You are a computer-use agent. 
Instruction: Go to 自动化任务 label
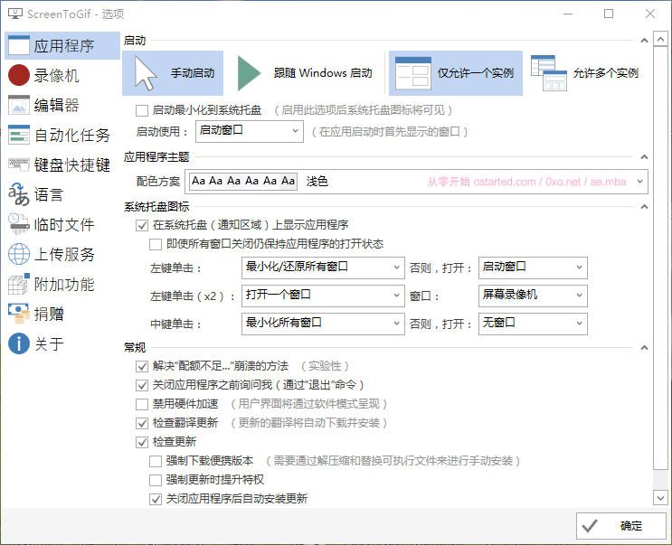click(72, 136)
